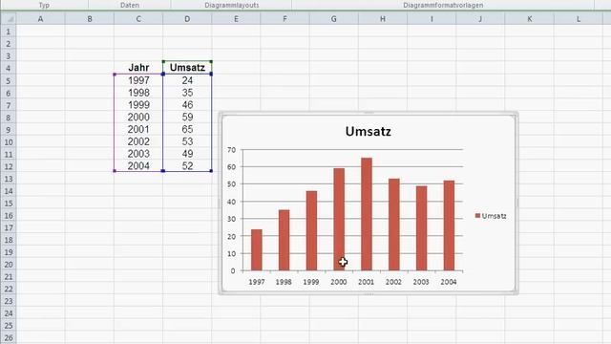Click the Umsatz legend entry
The height and width of the screenshot is (344, 611).
491,216
